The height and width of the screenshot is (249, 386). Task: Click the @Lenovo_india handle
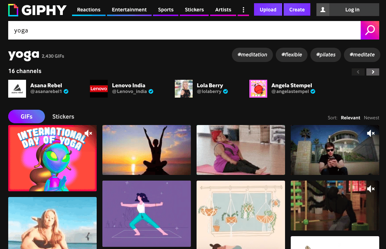[129, 92]
